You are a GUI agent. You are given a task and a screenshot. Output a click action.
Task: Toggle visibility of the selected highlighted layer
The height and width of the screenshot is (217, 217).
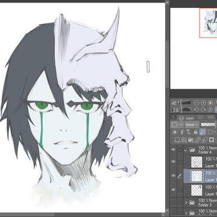click(x=173, y=176)
